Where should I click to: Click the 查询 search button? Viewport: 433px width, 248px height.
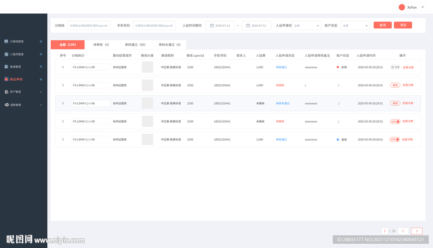pos(382,25)
